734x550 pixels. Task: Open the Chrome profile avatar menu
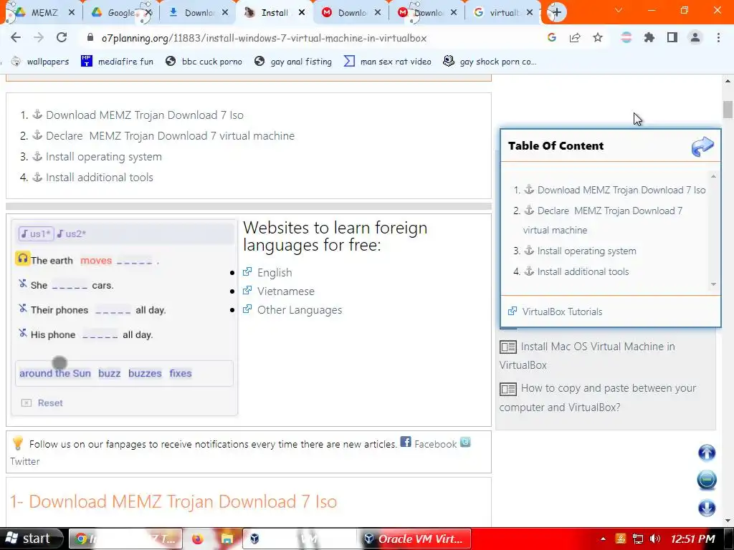coord(695,38)
